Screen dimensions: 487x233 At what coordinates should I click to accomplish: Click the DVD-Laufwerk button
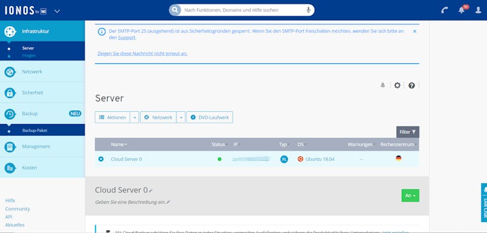coord(209,117)
